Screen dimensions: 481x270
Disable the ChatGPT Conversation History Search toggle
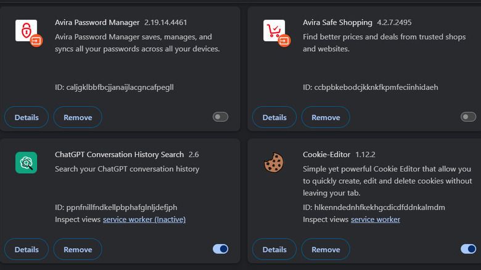220,249
